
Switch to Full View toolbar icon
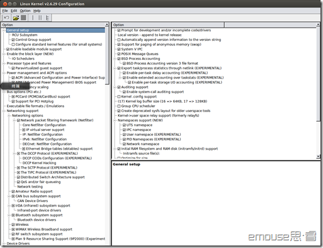47,18
